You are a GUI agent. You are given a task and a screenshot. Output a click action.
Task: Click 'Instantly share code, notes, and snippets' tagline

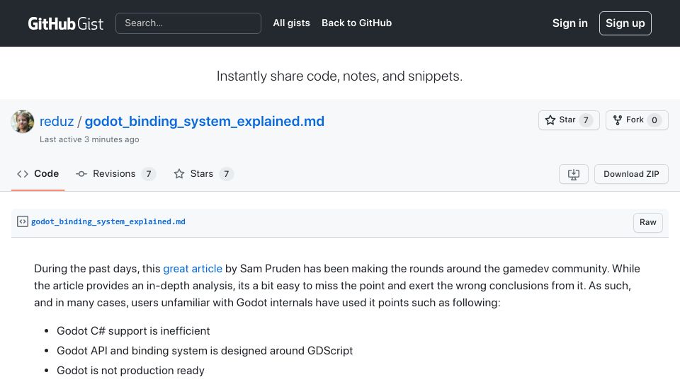(339, 76)
